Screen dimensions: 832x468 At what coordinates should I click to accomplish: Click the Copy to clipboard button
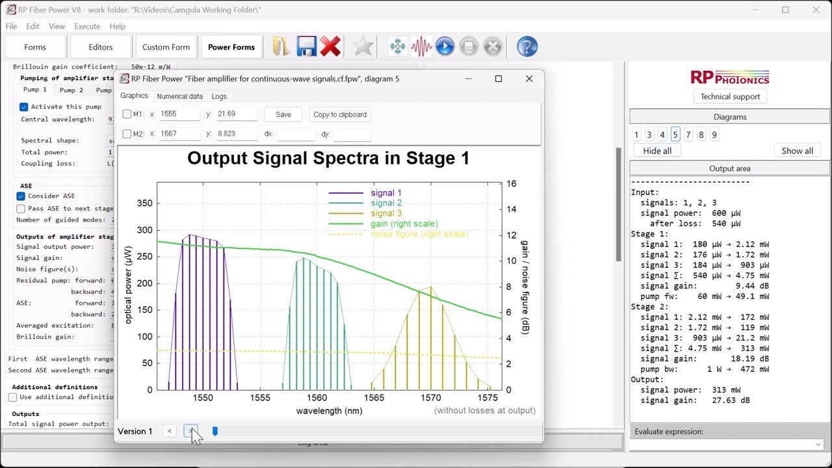(x=340, y=114)
